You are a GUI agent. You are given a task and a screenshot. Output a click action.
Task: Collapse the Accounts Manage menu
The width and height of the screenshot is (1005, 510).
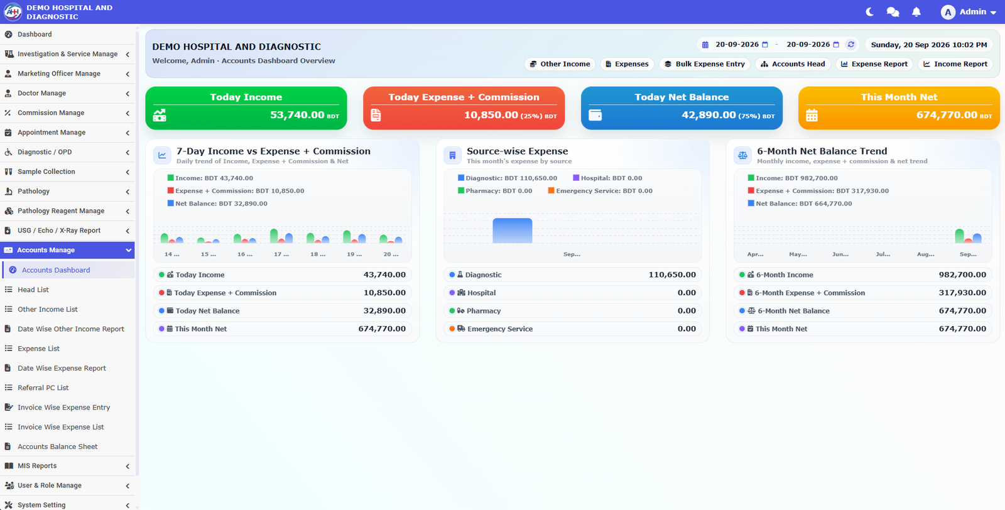(x=67, y=250)
